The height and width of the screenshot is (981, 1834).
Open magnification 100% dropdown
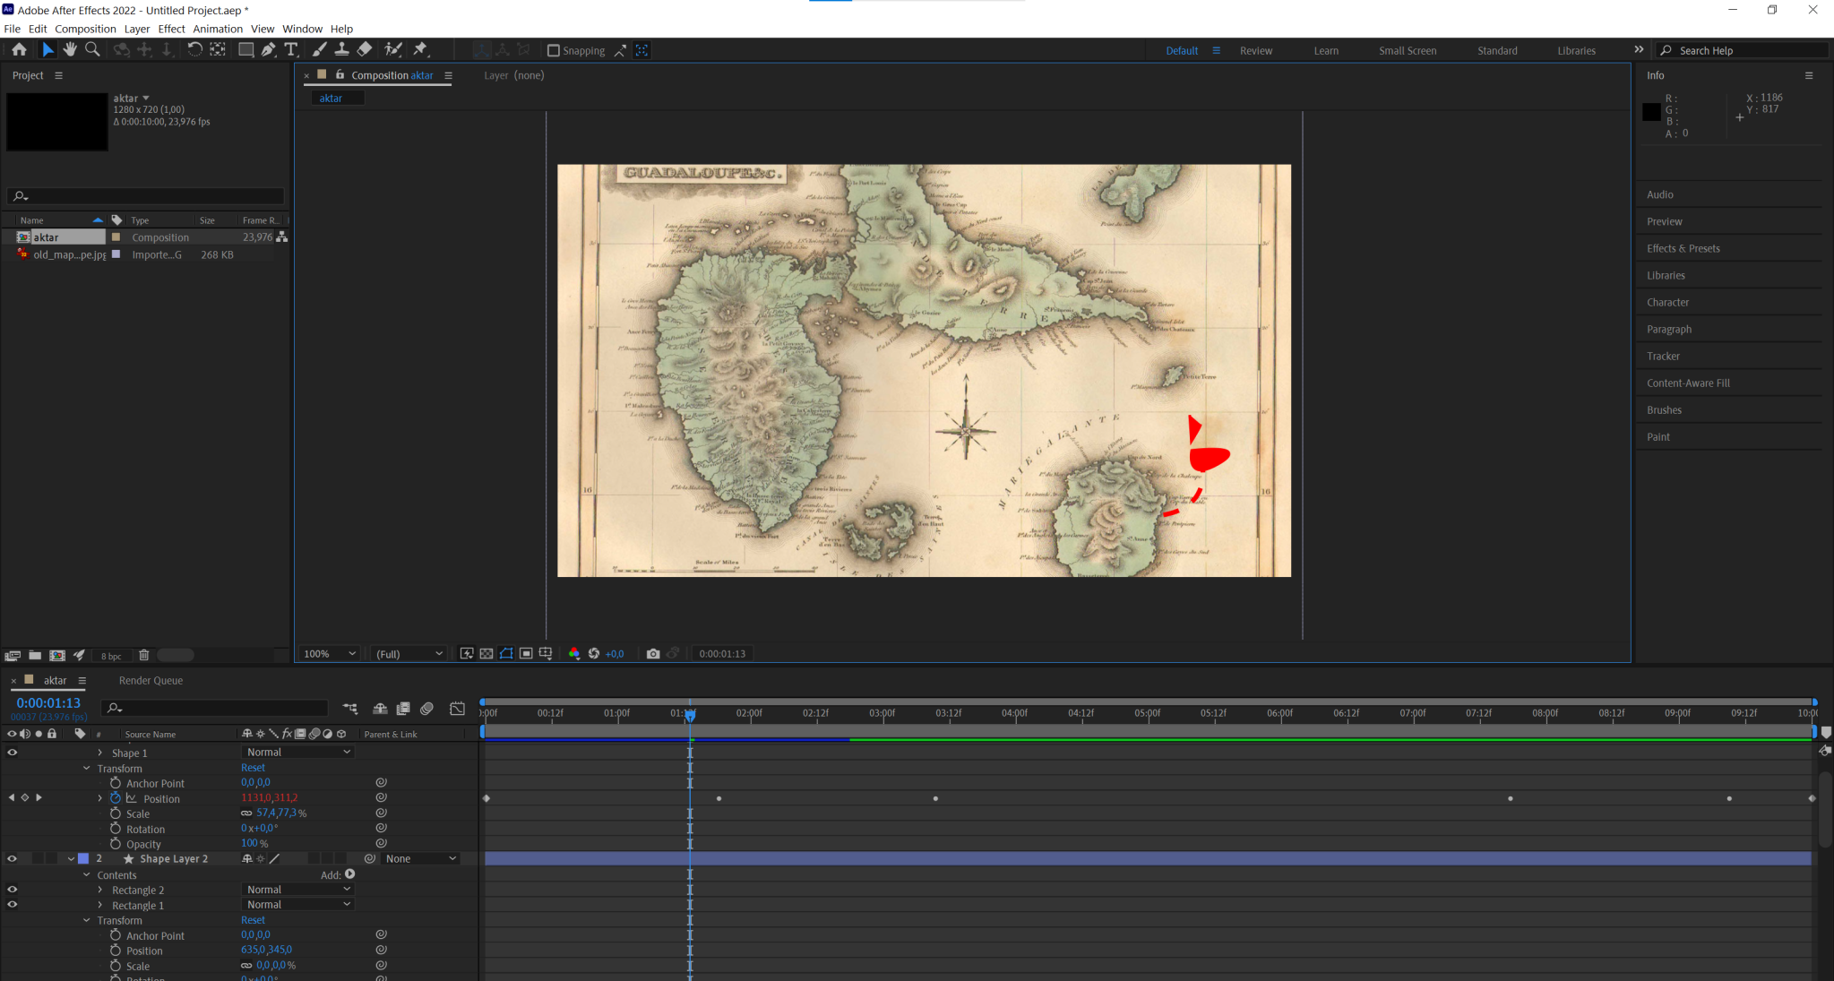tap(330, 654)
